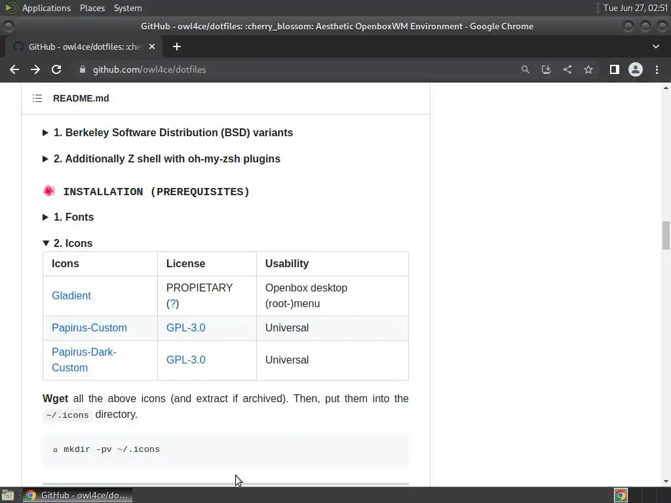Open the page zoom search icon

pos(525,69)
